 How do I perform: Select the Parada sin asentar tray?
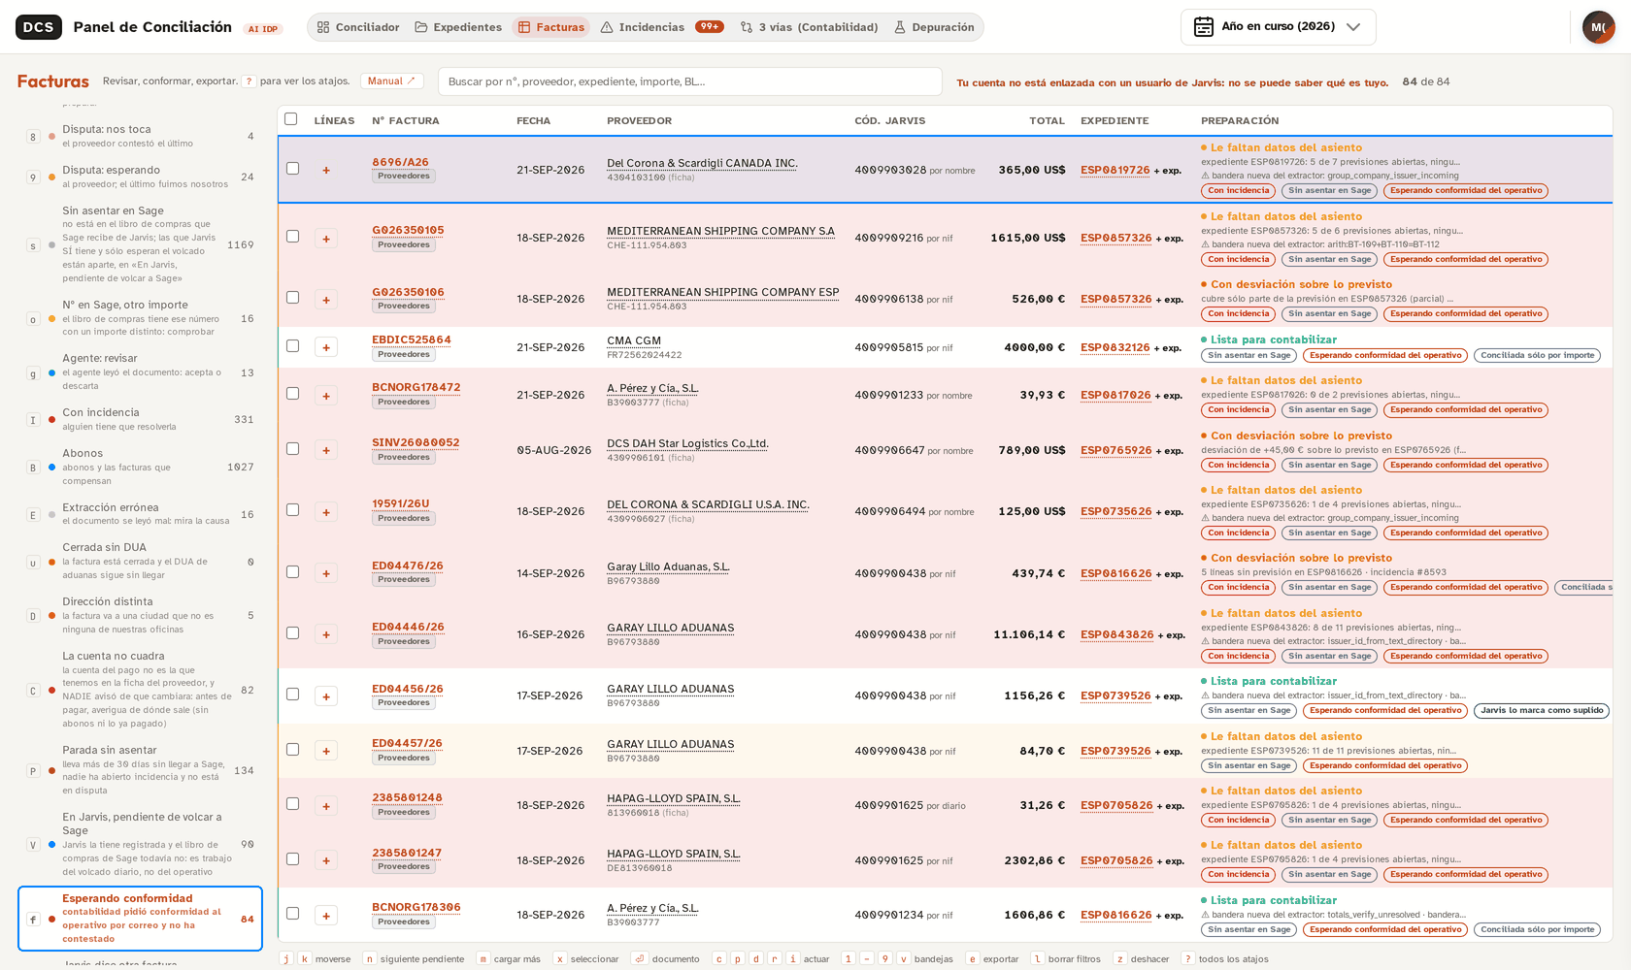pos(141,770)
